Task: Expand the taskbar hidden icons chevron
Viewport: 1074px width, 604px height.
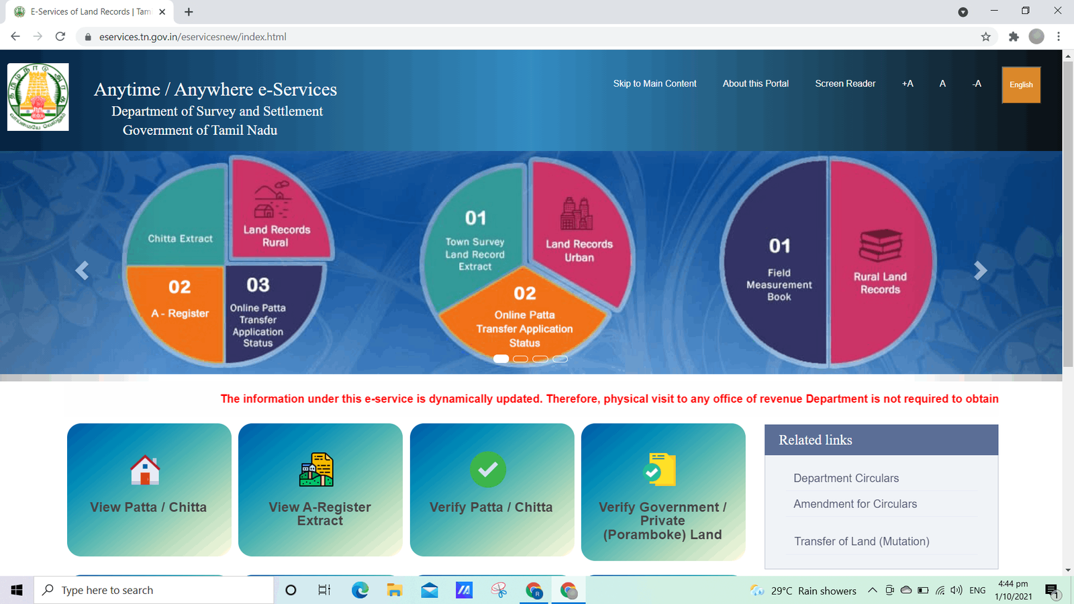Action: point(872,590)
